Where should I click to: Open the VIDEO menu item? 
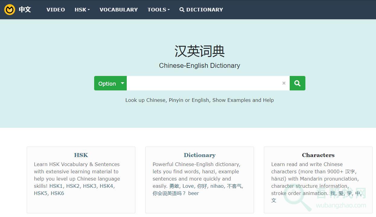coord(56,9)
